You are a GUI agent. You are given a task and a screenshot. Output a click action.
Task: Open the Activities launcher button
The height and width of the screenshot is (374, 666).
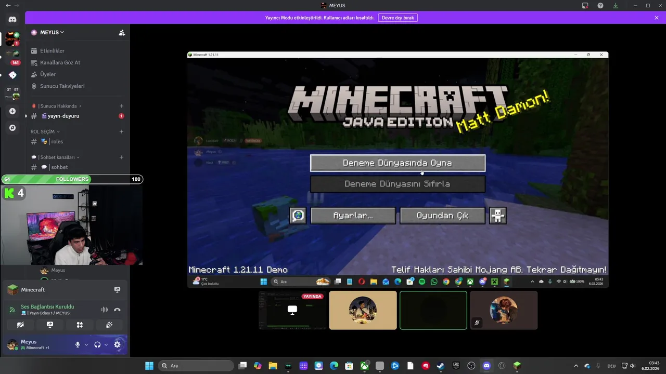80,325
